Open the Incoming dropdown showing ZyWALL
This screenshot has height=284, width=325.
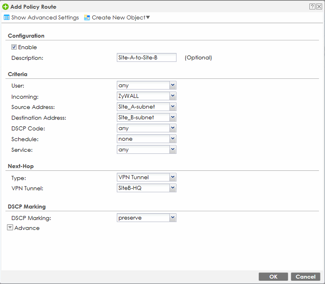click(x=146, y=96)
